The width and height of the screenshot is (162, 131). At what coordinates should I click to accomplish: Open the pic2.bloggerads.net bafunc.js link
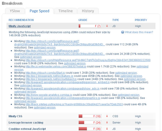click(x=49, y=76)
